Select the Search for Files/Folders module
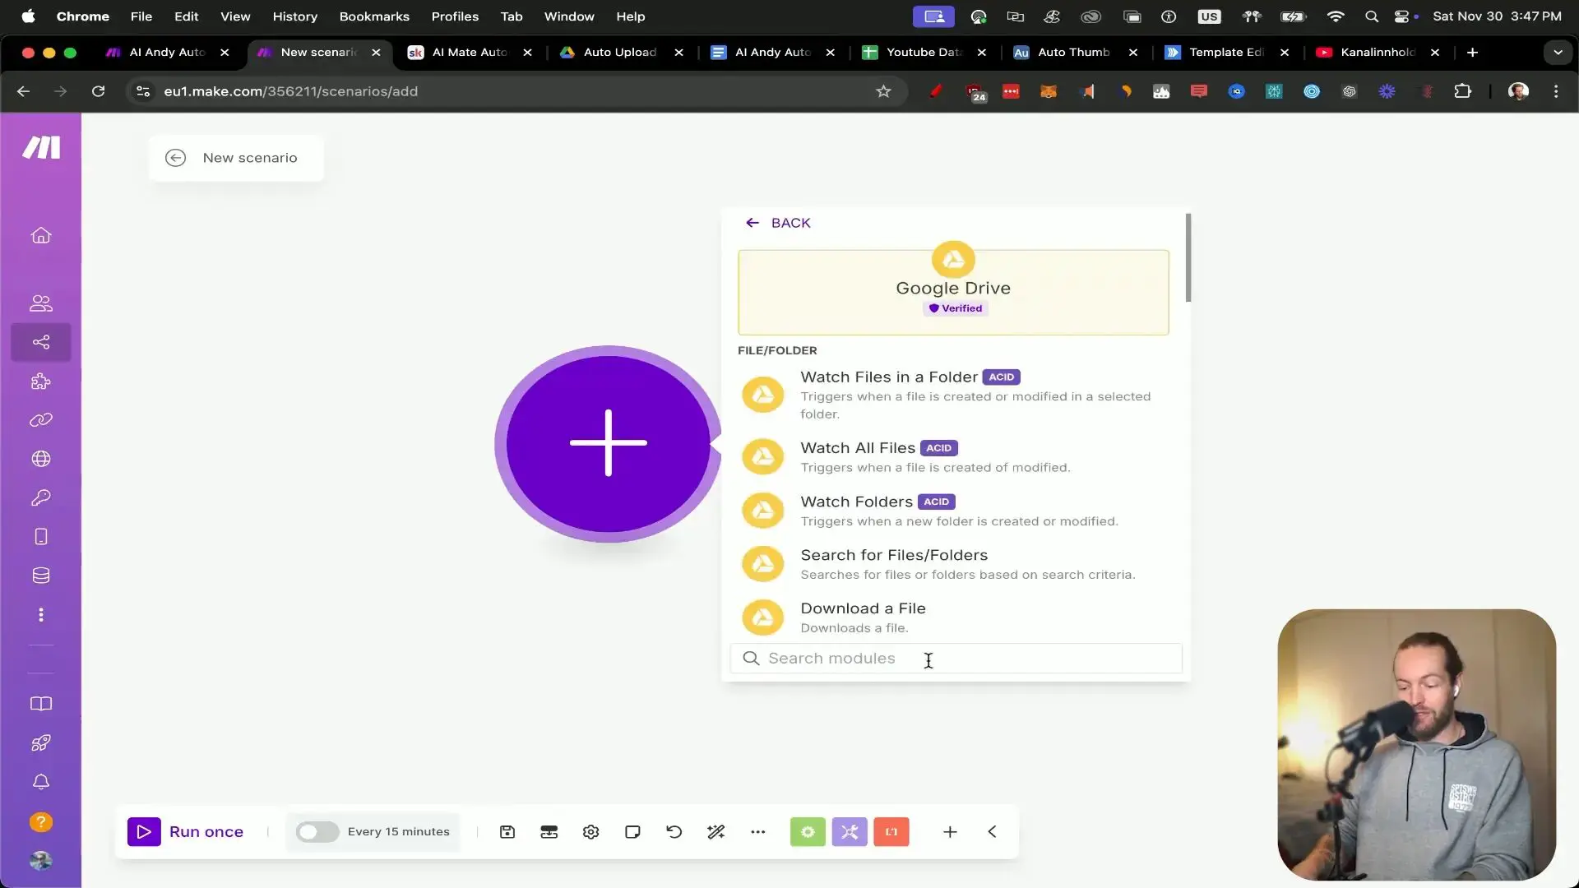This screenshot has height=888, width=1579. 954,564
